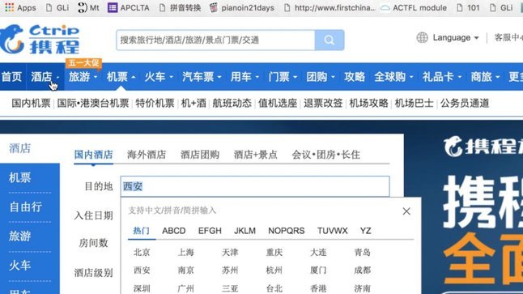Expand the 全球购 nav menu
Viewport: 523px width, 294px height.
tap(393, 77)
